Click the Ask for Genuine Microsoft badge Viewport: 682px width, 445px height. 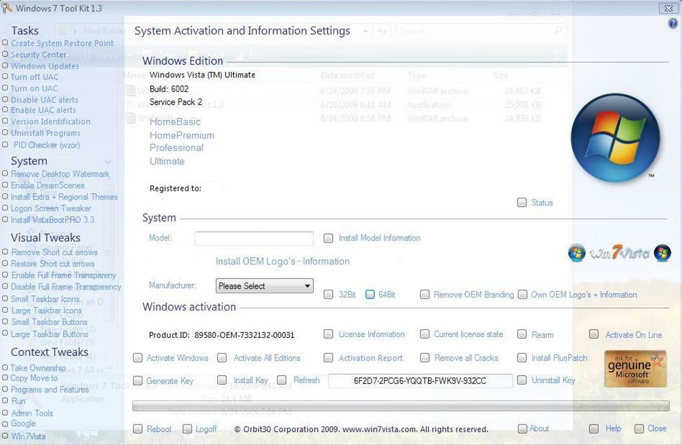click(635, 369)
